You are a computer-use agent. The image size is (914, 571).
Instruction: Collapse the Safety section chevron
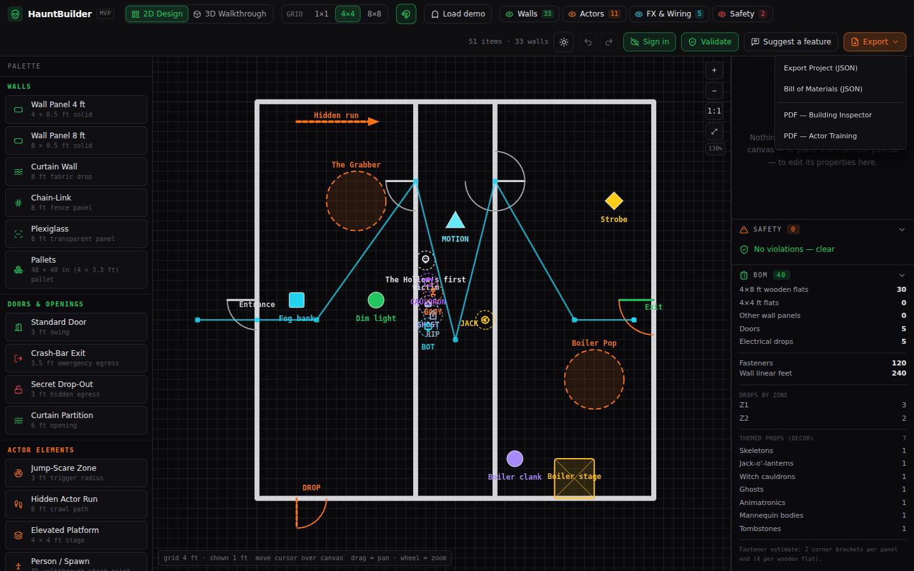pos(902,230)
